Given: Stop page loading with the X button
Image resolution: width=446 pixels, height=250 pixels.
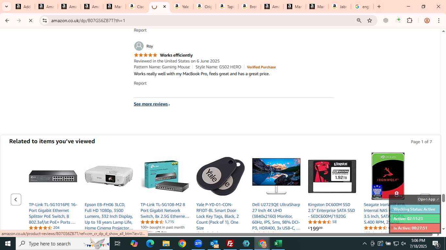Looking at the screenshot, I should pos(30,21).
